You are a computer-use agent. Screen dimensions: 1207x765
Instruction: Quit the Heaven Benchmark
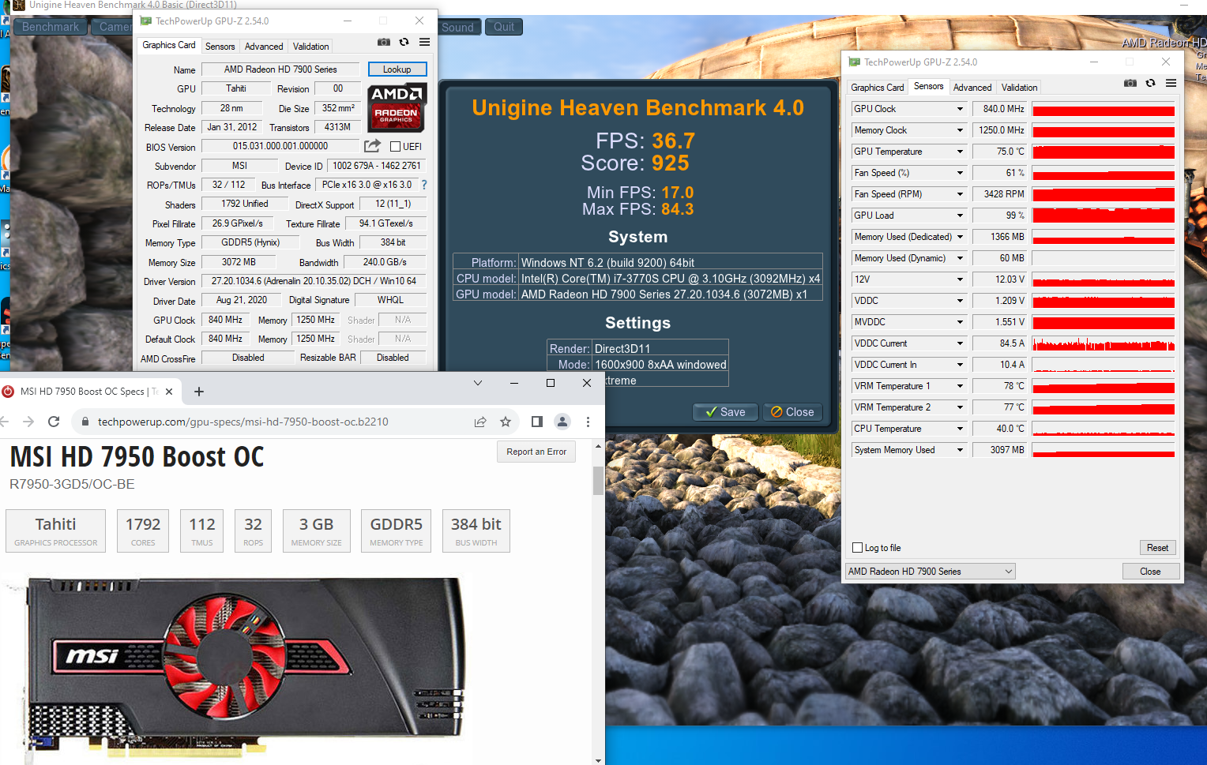[504, 27]
